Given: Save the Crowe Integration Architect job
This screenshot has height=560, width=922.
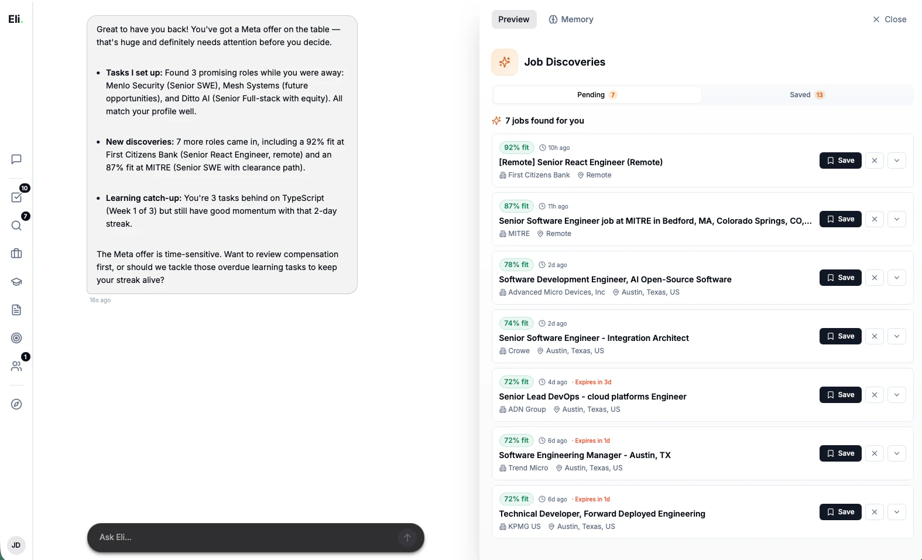Looking at the screenshot, I should [840, 336].
